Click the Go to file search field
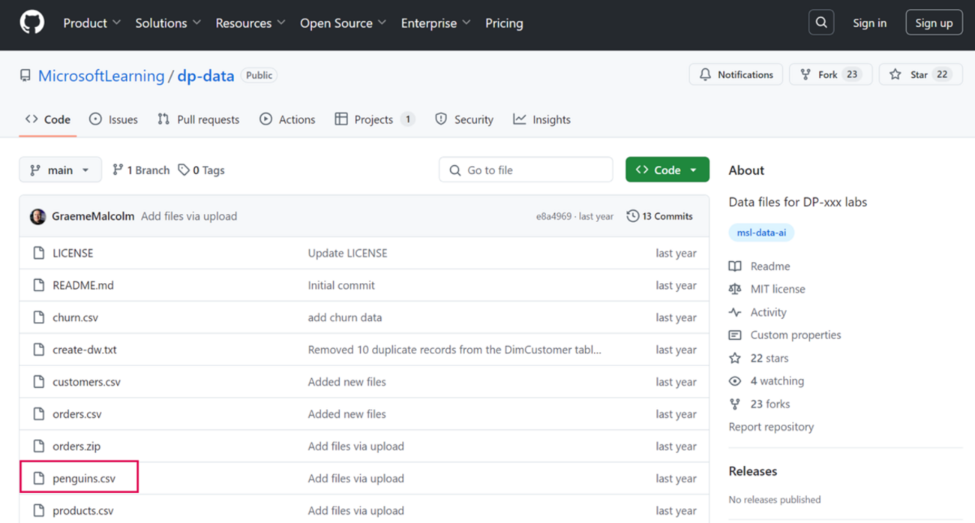Viewport: 975px width, 523px height. click(526, 170)
